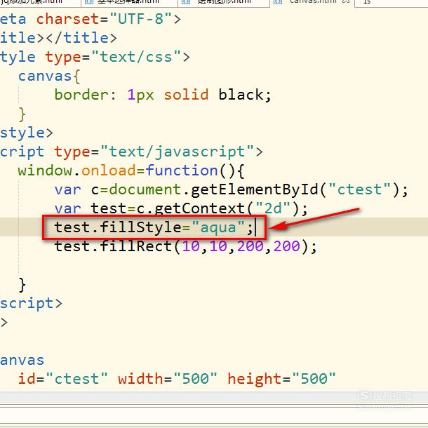Click 'fillRect' method call
This screenshot has width=428, height=428.
pyautogui.click(x=136, y=246)
